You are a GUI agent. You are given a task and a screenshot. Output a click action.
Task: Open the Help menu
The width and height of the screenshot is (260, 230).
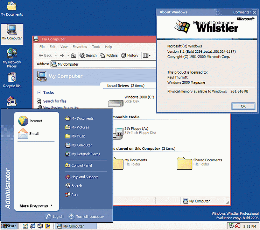(108, 47)
